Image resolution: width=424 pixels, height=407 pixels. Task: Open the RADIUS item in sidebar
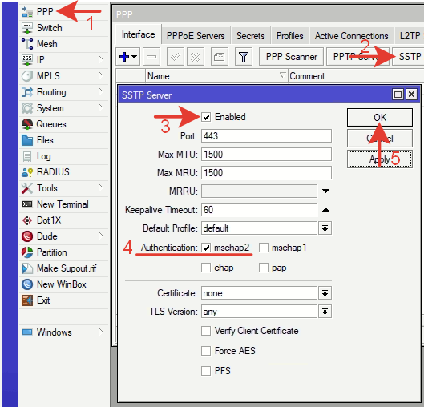pos(53,172)
